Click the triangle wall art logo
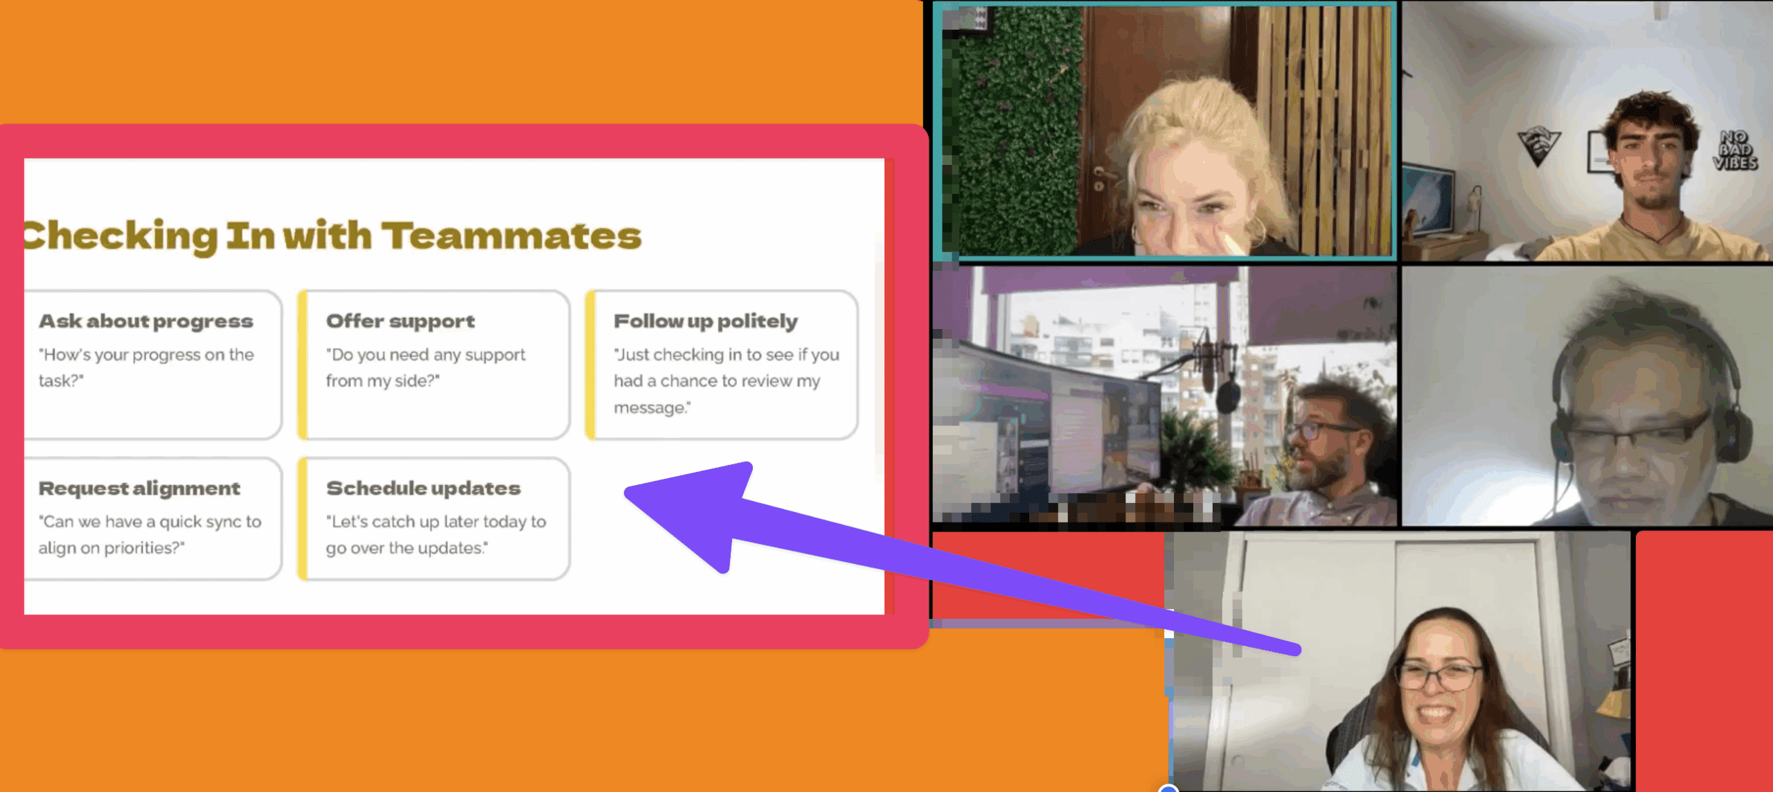This screenshot has height=792, width=1773. 1538,146
